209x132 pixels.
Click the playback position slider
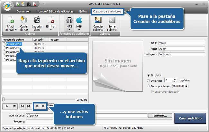click(x=39, y=99)
